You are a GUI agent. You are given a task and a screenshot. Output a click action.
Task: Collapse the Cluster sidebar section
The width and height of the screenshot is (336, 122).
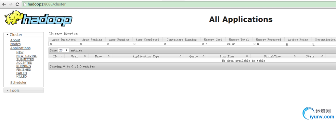click(x=24, y=35)
